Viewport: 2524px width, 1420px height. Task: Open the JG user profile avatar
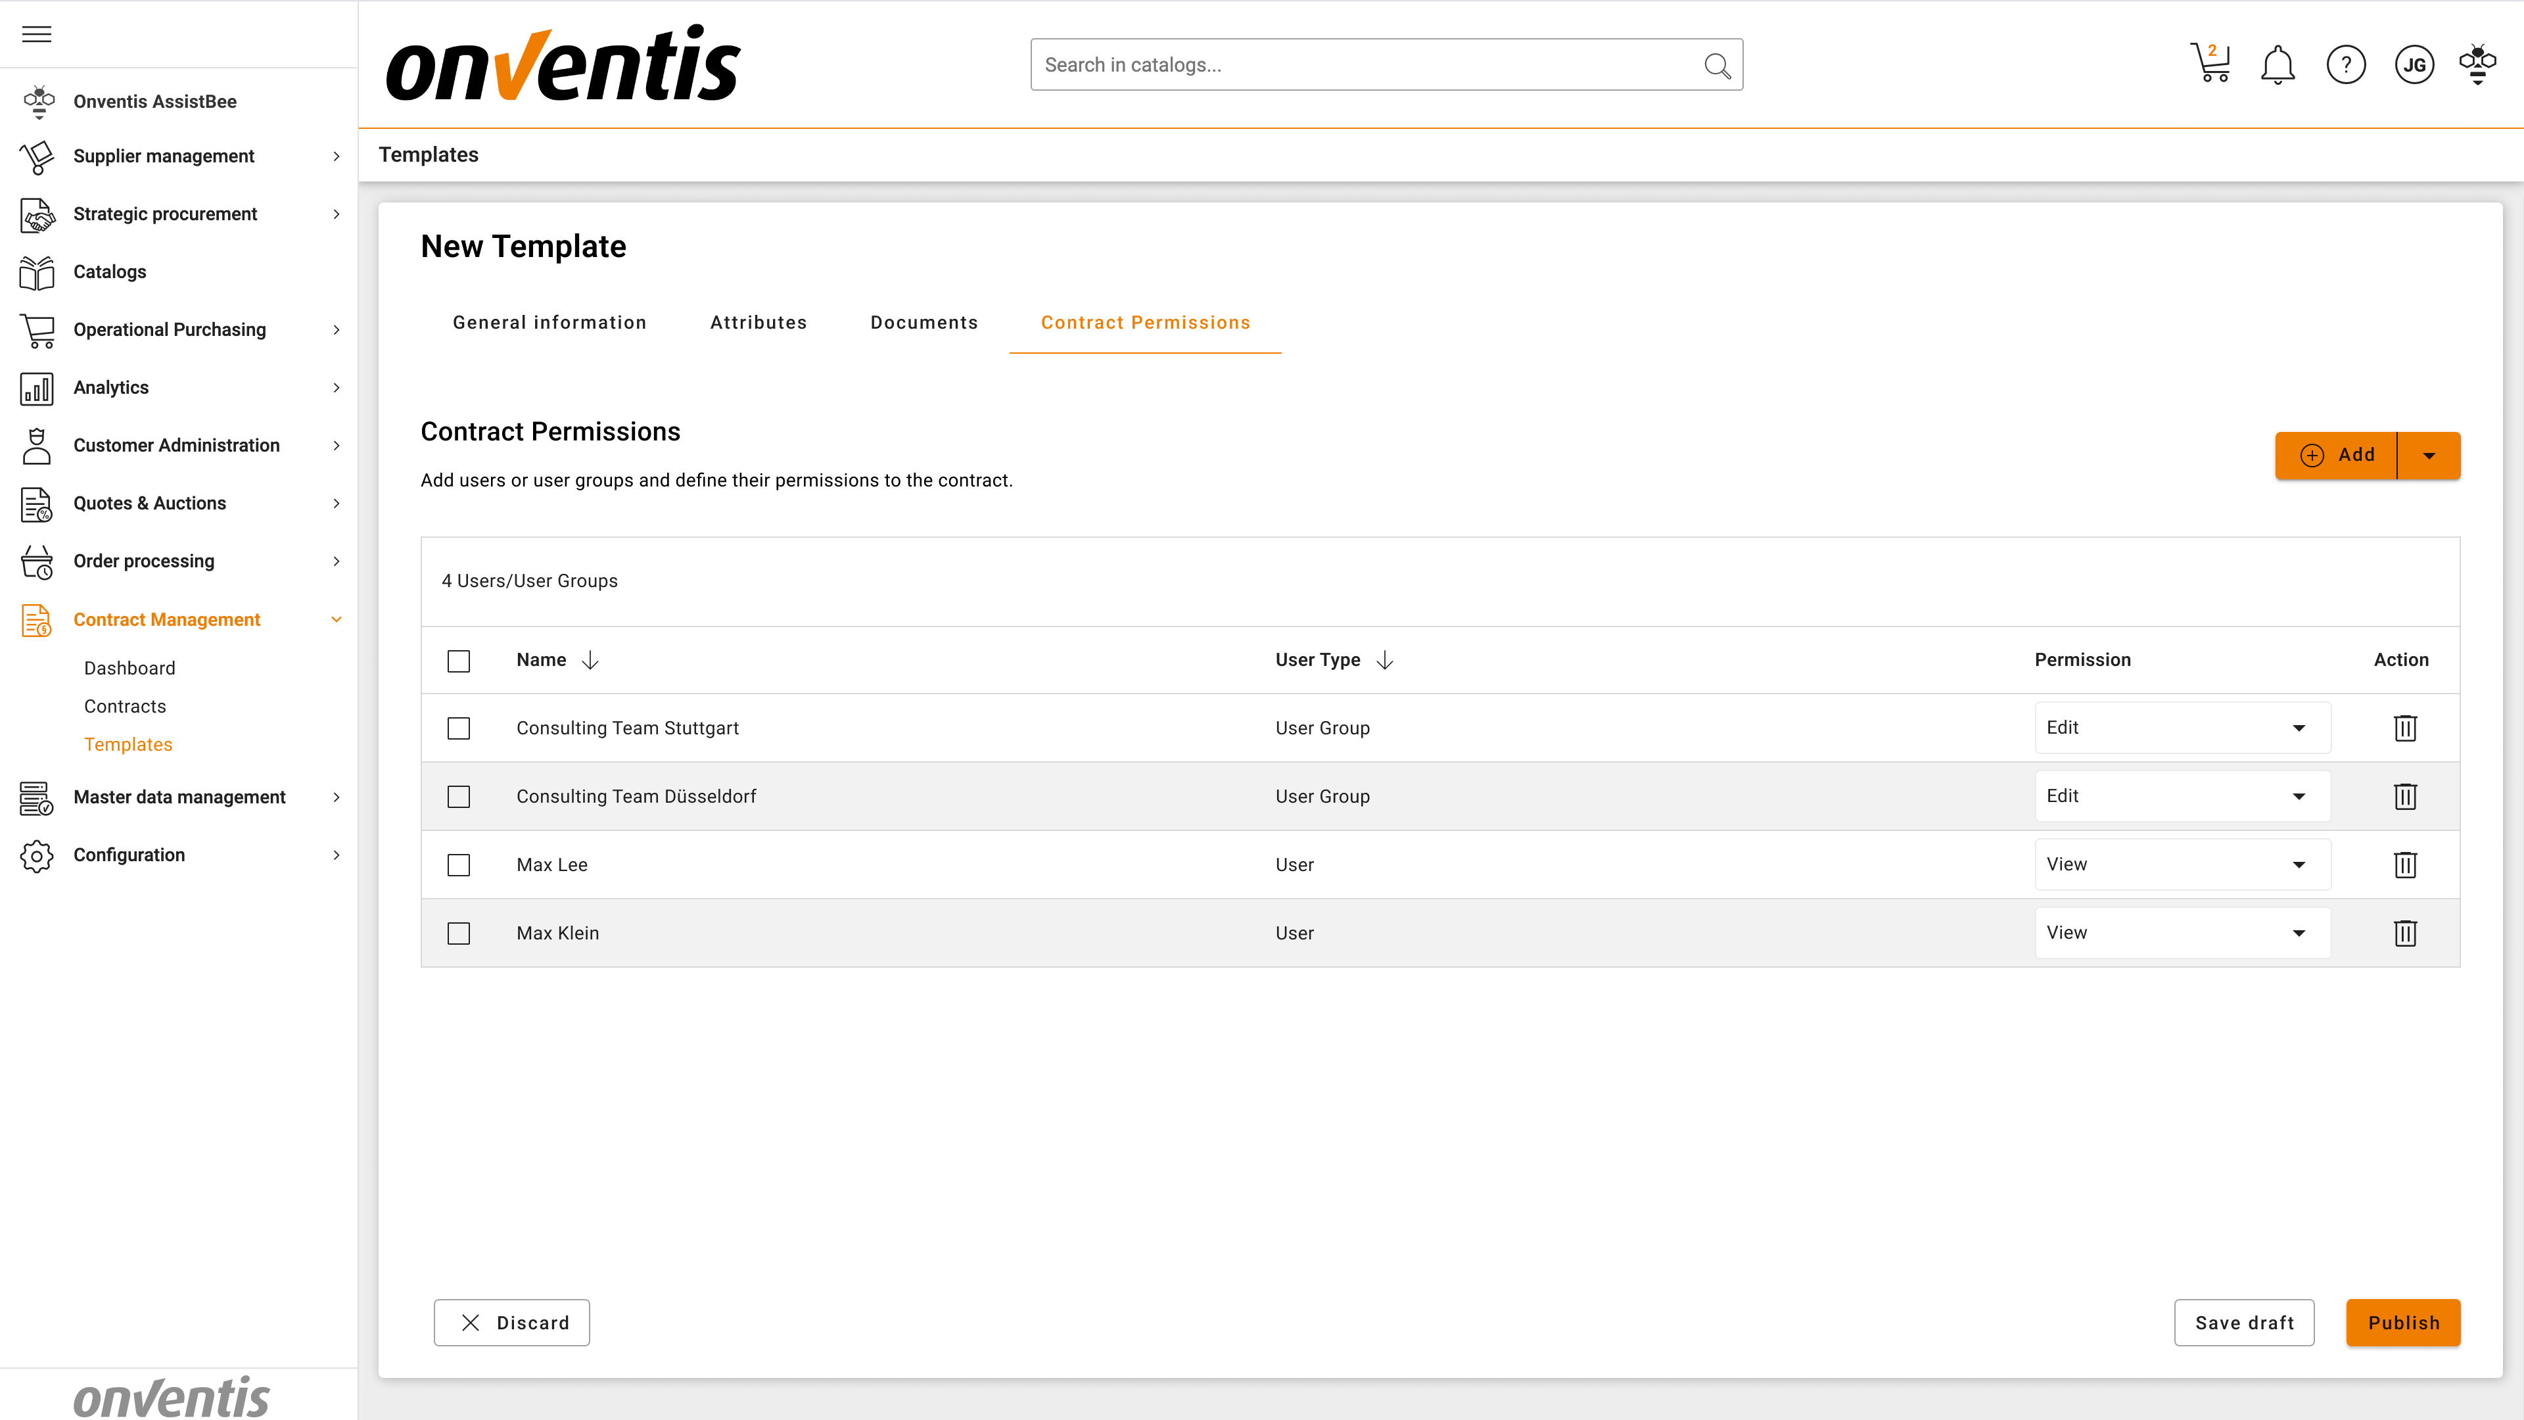coord(2414,64)
